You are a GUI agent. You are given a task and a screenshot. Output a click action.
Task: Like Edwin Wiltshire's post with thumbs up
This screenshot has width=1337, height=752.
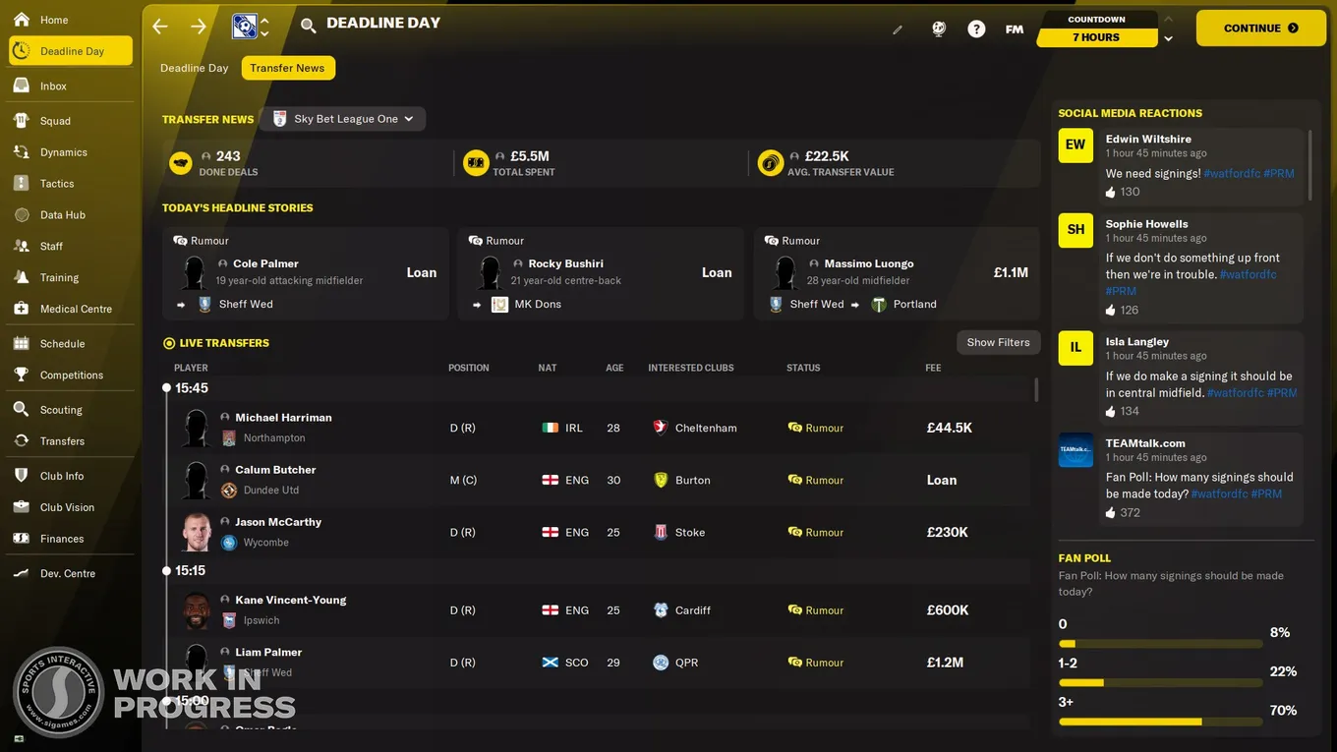(1111, 192)
